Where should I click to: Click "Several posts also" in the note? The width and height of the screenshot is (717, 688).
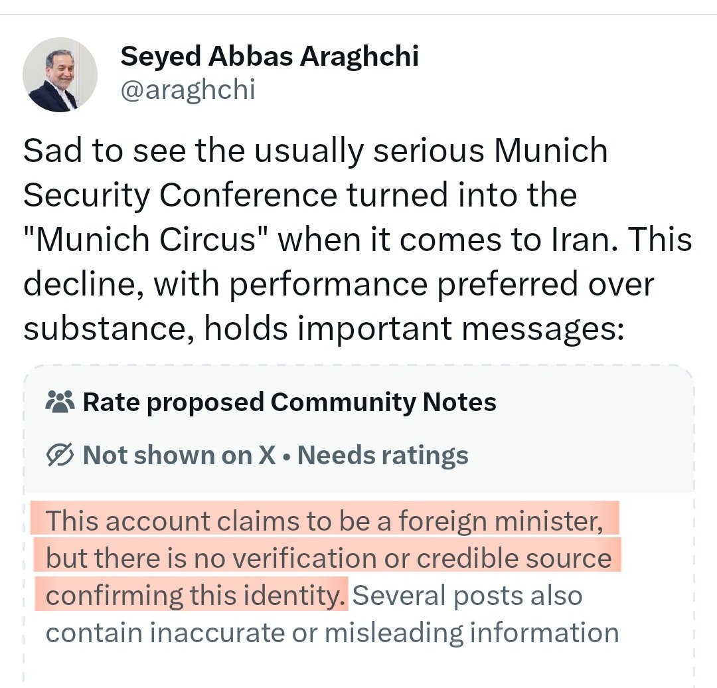click(x=467, y=596)
